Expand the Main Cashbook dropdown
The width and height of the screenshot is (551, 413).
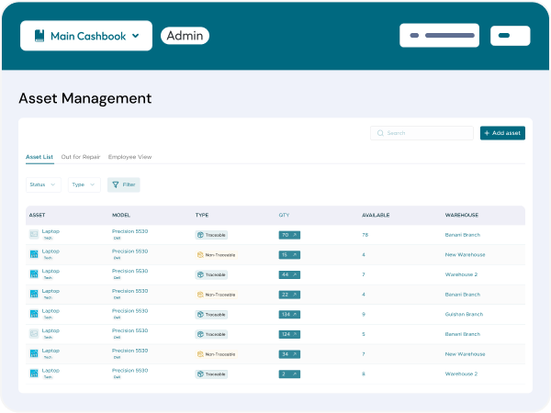click(x=136, y=36)
